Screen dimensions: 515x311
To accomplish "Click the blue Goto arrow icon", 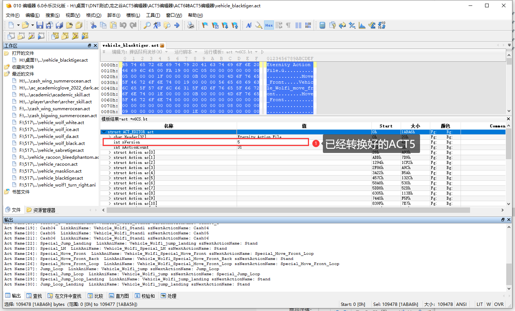I will pyautogui.click(x=177, y=25).
